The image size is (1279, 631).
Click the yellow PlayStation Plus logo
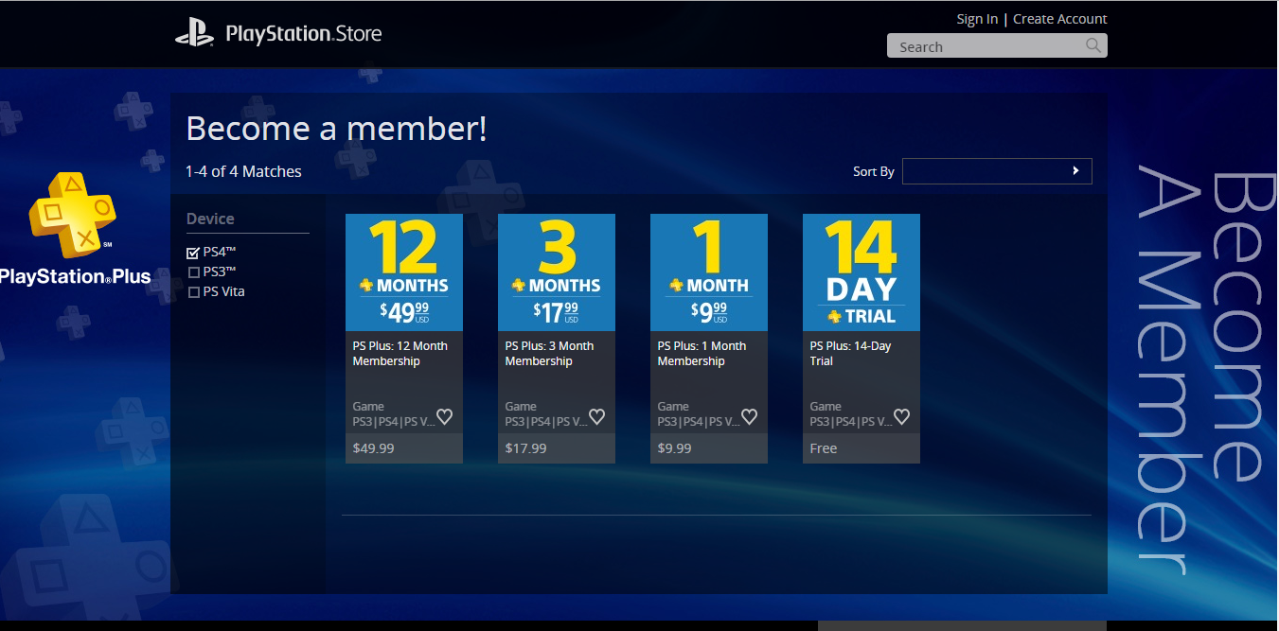coord(72,216)
